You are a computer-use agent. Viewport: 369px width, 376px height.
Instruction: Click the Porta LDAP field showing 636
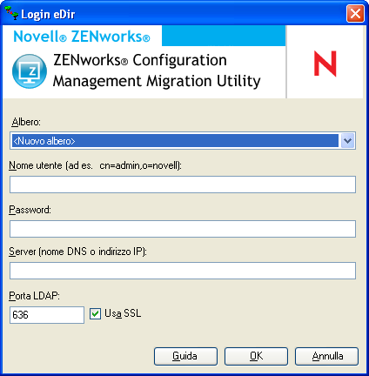point(47,315)
